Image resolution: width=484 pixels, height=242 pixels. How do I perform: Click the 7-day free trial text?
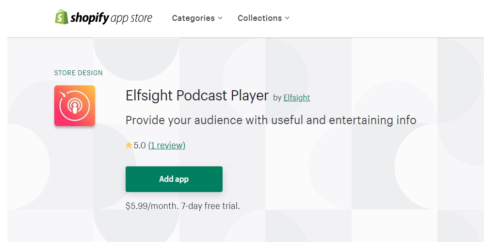pyautogui.click(x=210, y=206)
